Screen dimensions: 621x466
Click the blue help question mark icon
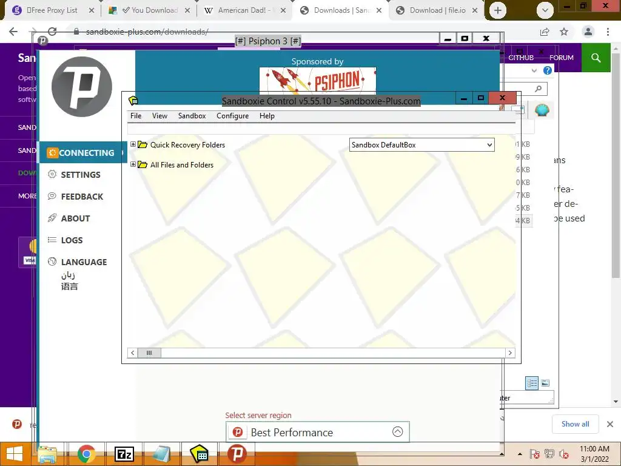(x=548, y=70)
